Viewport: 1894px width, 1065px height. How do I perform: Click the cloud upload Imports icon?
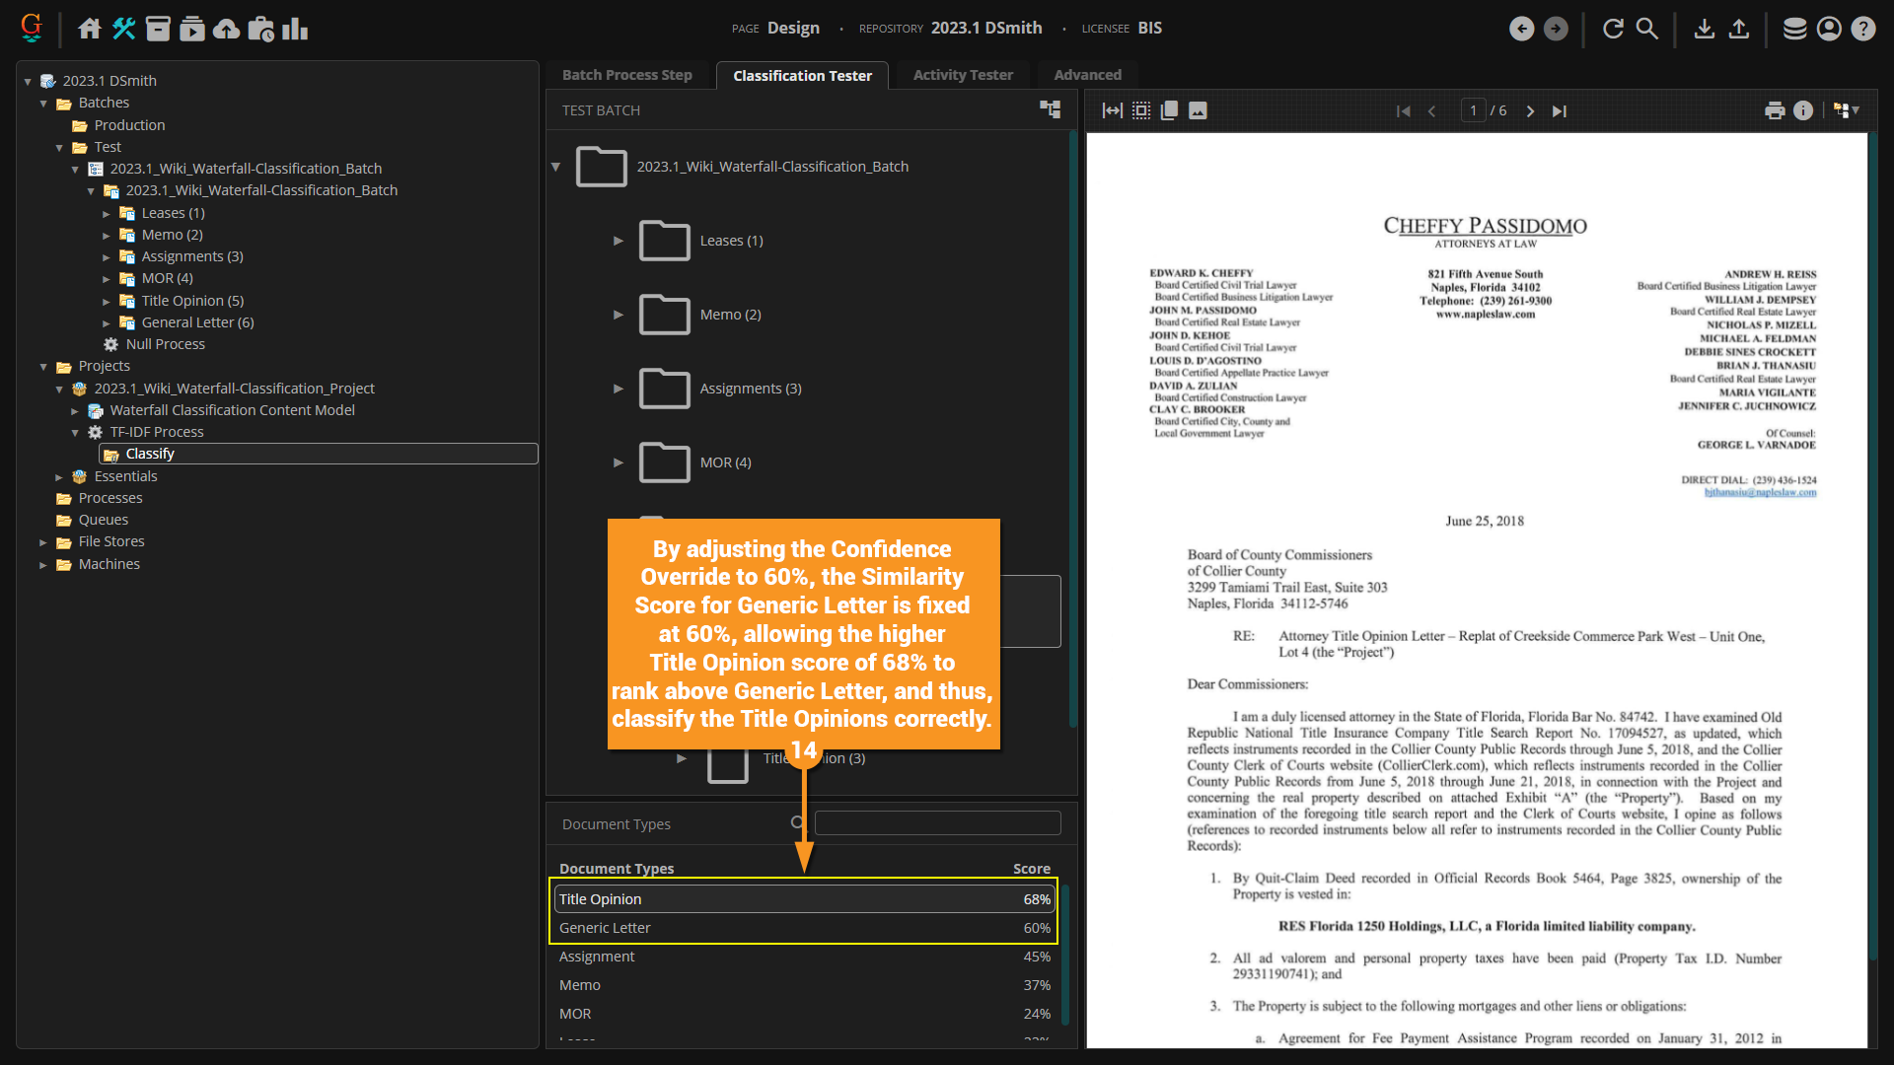226,29
